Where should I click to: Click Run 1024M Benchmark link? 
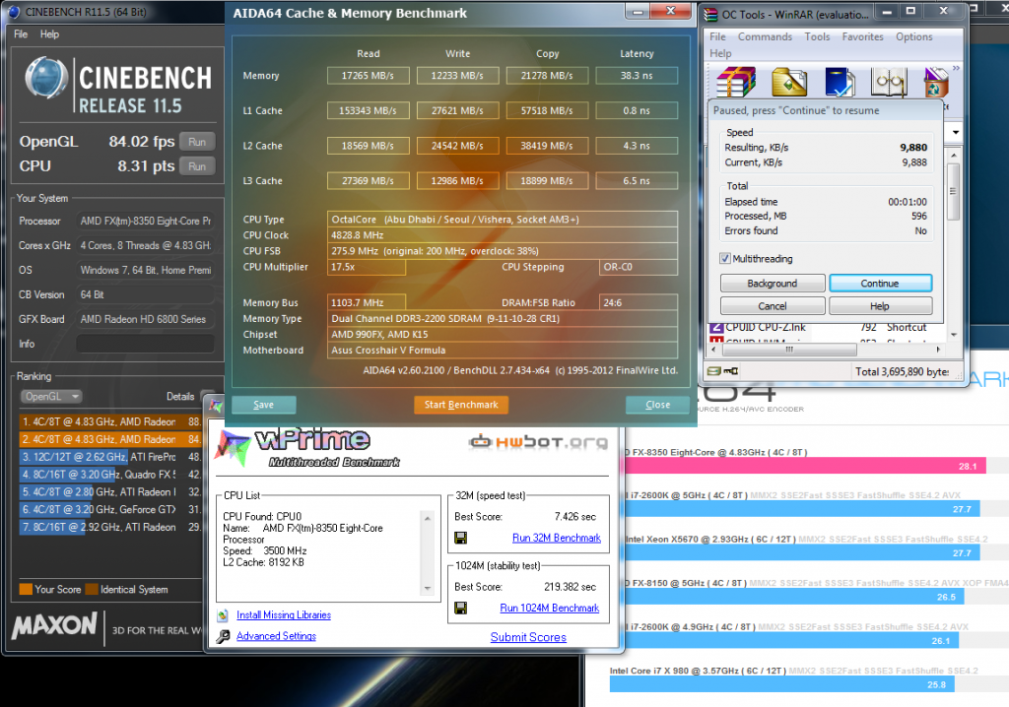coord(550,608)
